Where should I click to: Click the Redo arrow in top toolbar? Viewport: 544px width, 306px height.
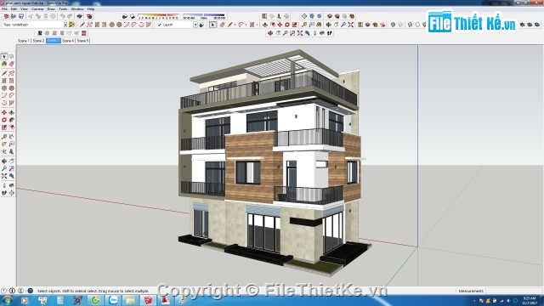pyautogui.click(x=70, y=16)
